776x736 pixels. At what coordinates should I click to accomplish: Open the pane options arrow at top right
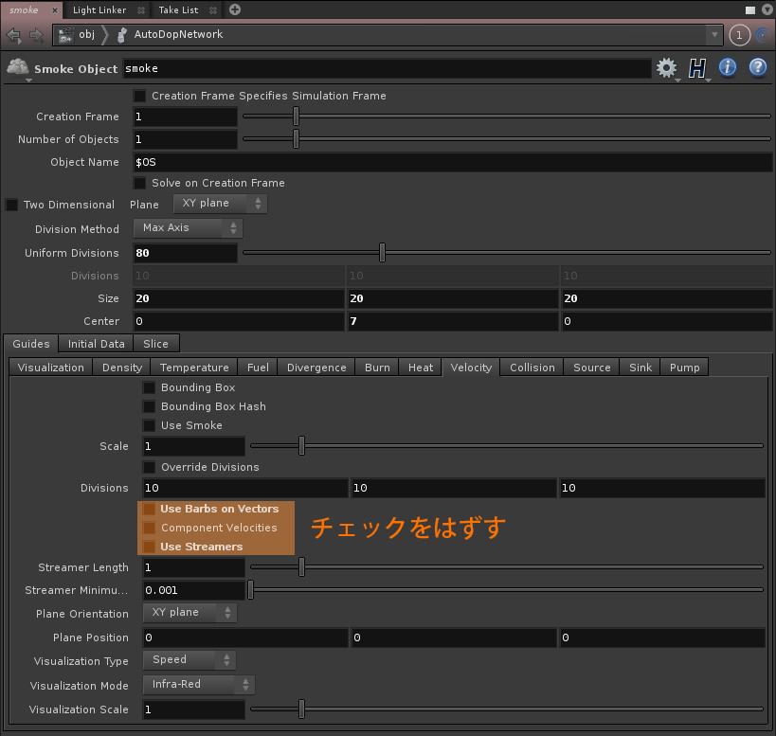(767, 9)
